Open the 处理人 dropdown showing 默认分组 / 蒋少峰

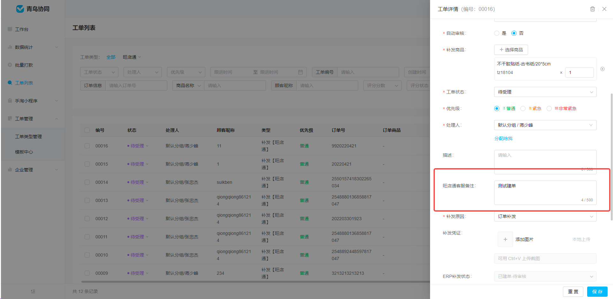(x=545, y=125)
